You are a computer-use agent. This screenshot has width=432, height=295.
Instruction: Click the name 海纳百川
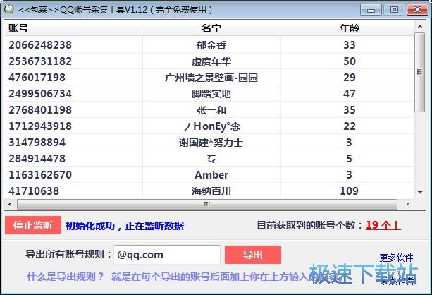tap(211, 191)
